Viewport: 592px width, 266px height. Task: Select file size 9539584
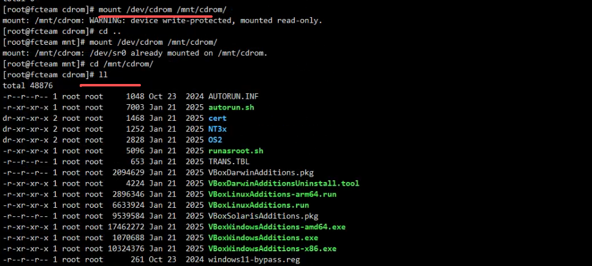pyautogui.click(x=128, y=216)
